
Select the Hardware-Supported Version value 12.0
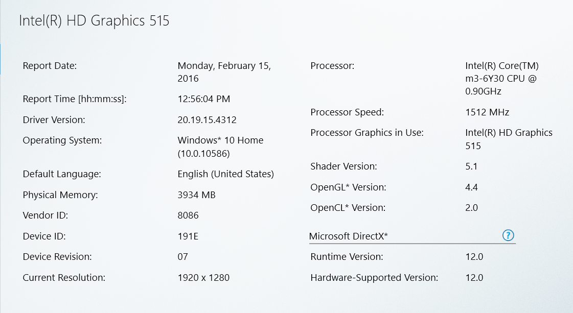tap(474, 278)
